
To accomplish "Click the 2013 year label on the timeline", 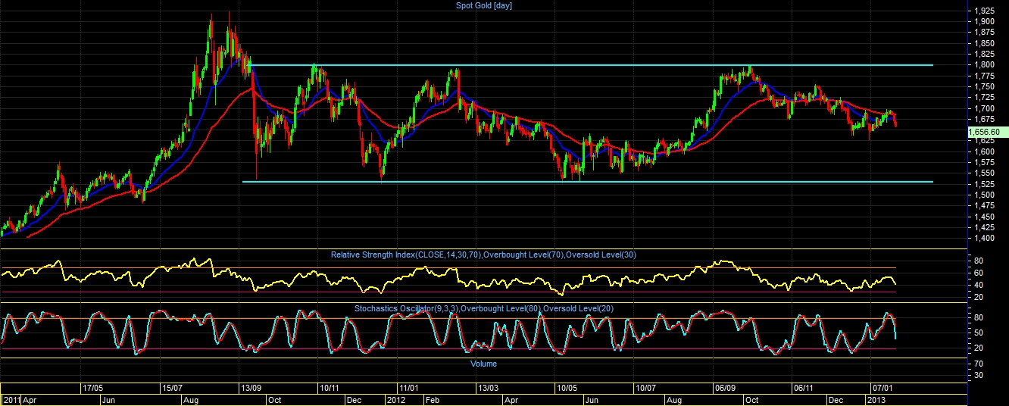I will pos(876,399).
